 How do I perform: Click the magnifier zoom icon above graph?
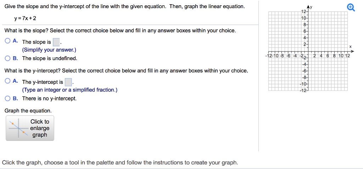click(x=351, y=8)
